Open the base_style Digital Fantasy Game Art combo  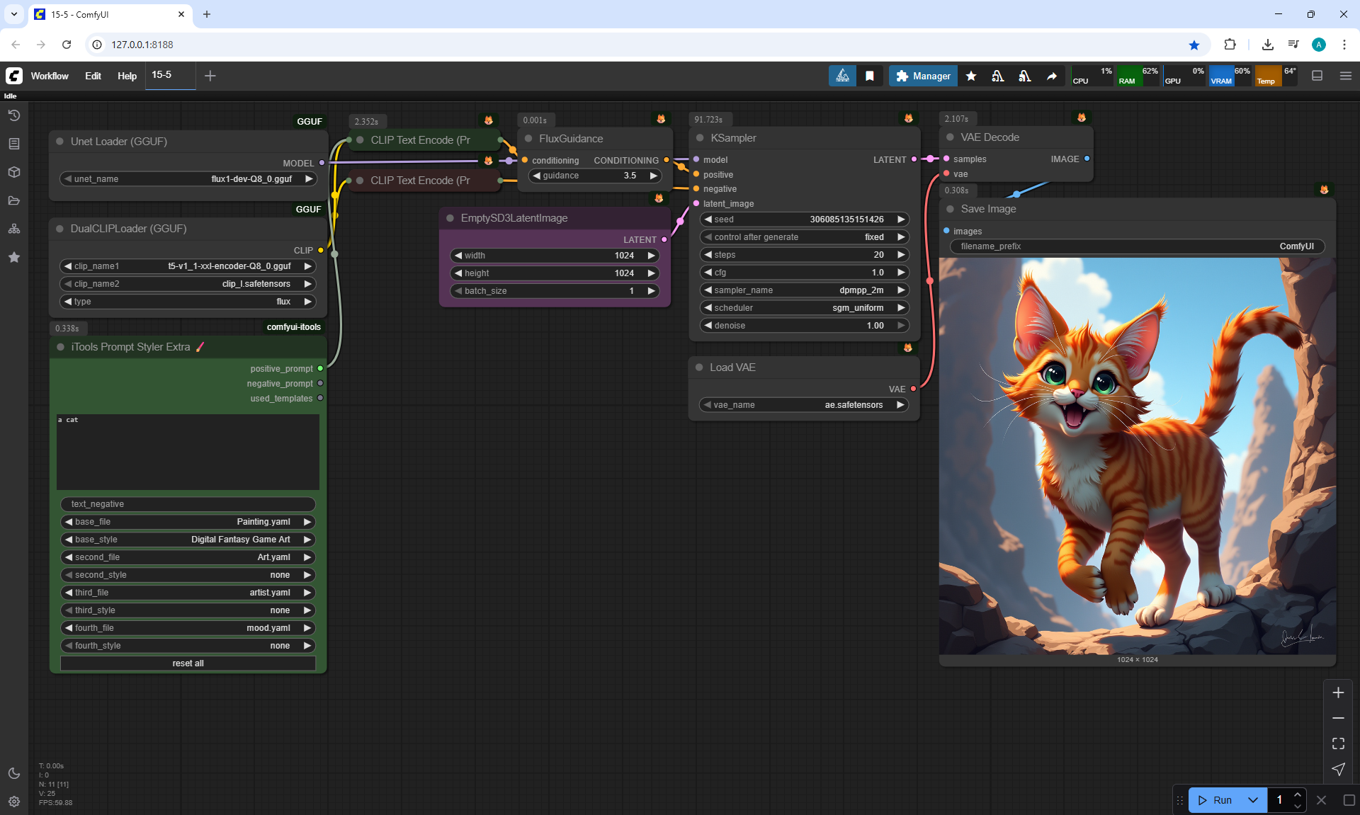188,540
